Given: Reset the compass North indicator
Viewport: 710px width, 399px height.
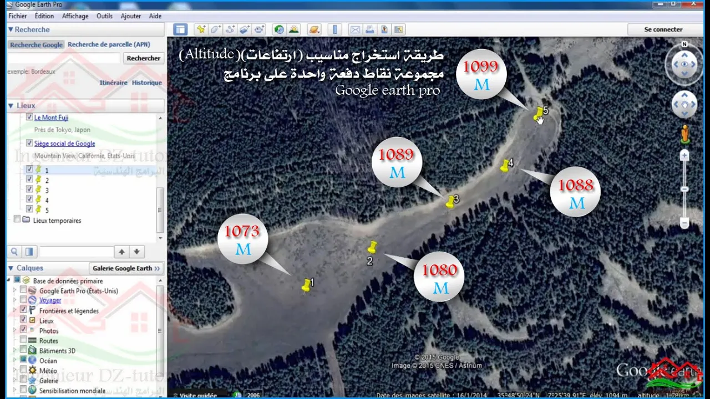Looking at the screenshot, I should pos(684,44).
